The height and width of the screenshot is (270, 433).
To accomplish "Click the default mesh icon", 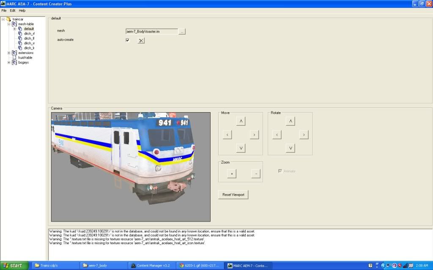I will click(x=20, y=29).
